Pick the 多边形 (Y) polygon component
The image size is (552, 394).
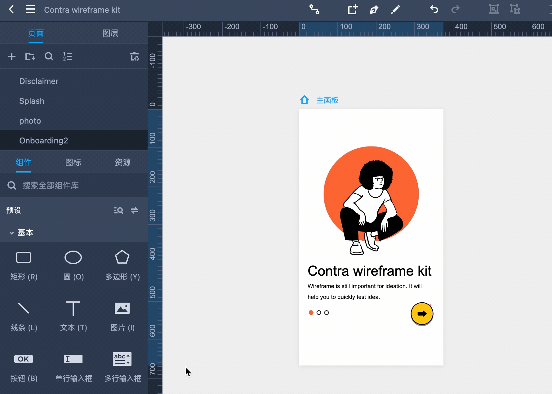[x=122, y=265]
